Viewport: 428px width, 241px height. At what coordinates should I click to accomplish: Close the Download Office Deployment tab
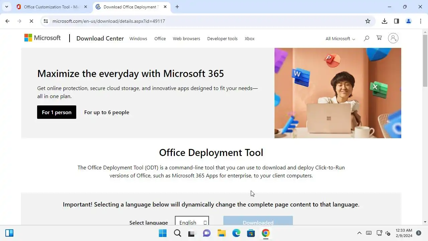(165, 7)
